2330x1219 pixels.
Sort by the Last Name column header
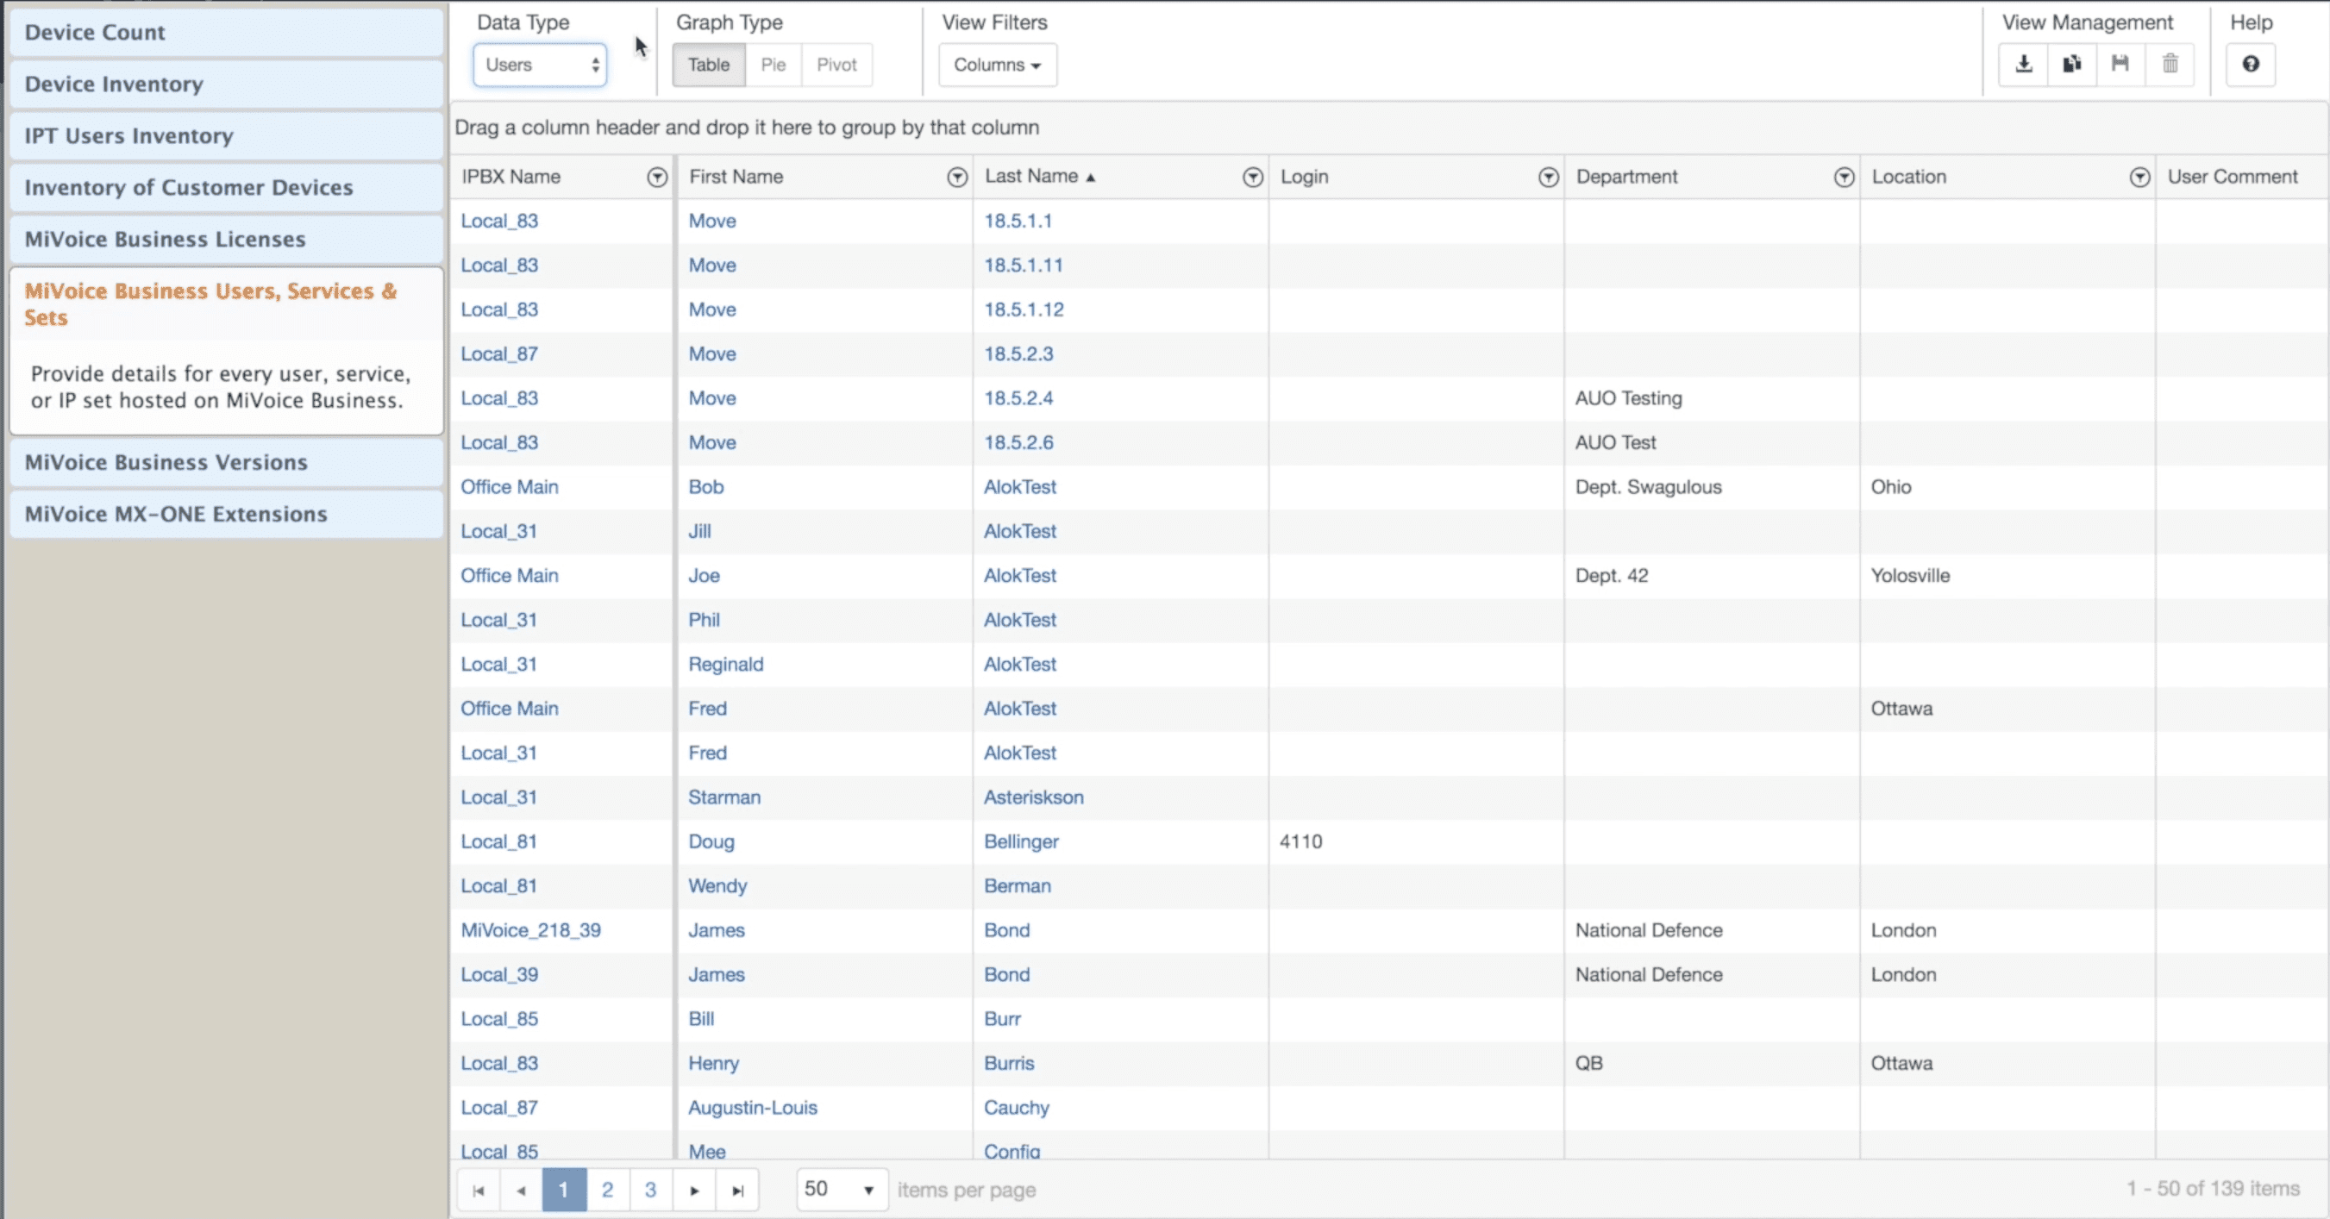(1031, 177)
